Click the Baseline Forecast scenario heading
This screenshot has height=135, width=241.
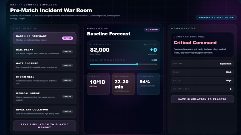pos(109,34)
